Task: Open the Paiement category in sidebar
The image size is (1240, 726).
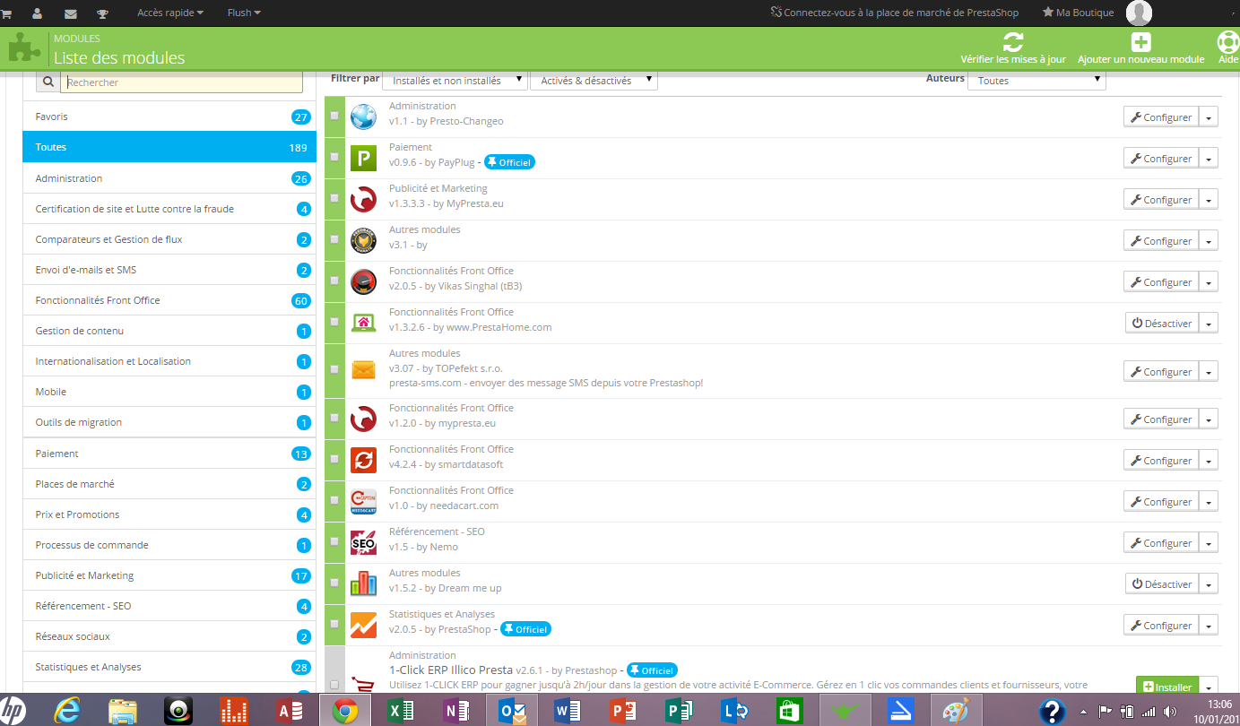Action: point(169,454)
